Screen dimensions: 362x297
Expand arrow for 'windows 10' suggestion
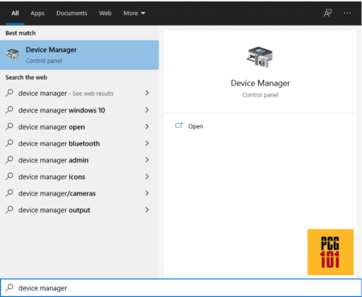[147, 110]
